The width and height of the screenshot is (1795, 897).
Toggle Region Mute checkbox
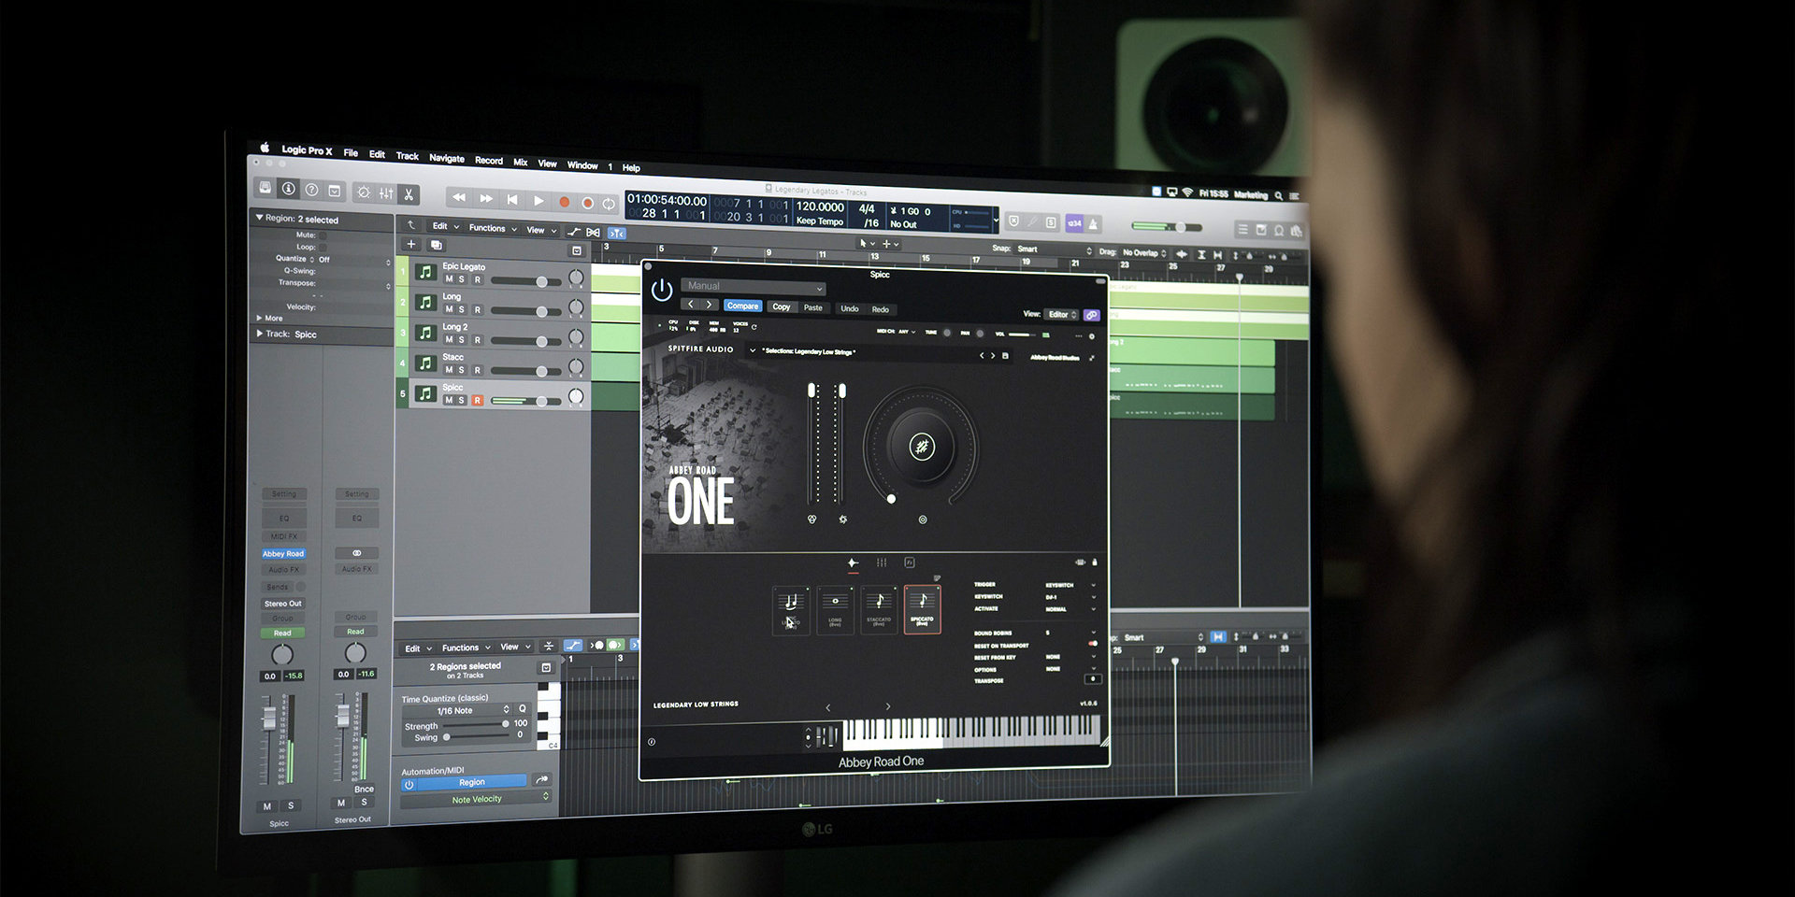(323, 235)
